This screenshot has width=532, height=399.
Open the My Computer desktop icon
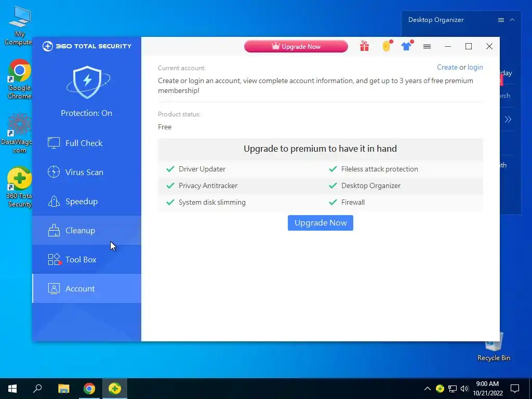(19, 26)
